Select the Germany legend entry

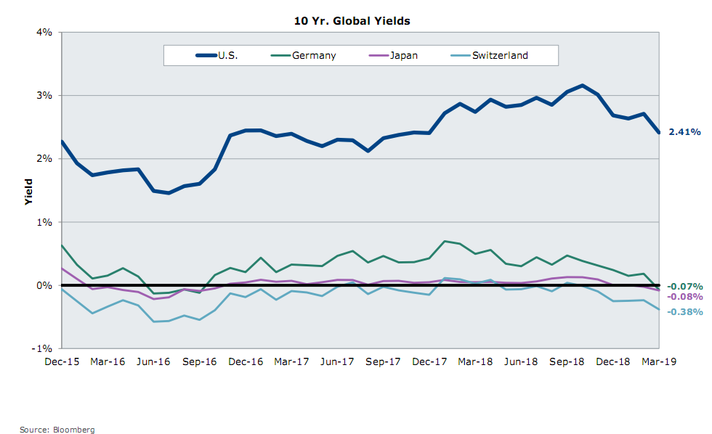click(304, 55)
